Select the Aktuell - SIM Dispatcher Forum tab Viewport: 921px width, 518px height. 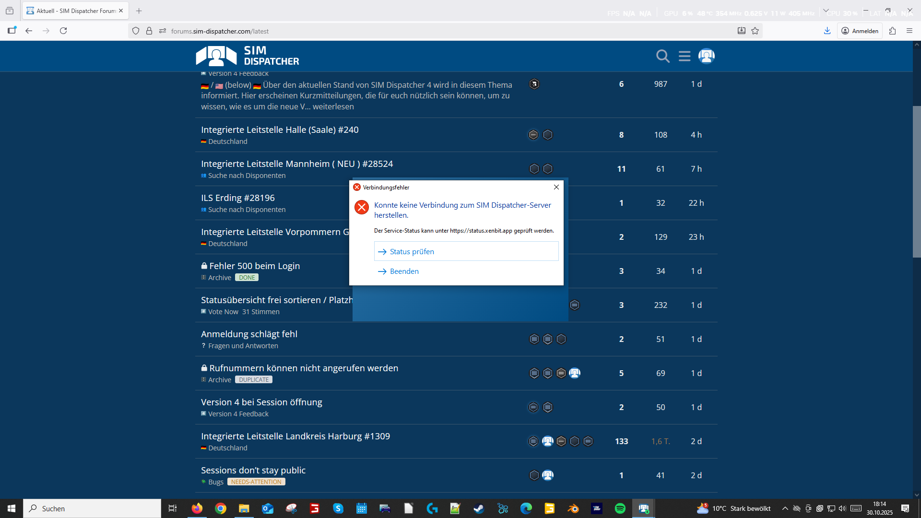click(x=75, y=11)
